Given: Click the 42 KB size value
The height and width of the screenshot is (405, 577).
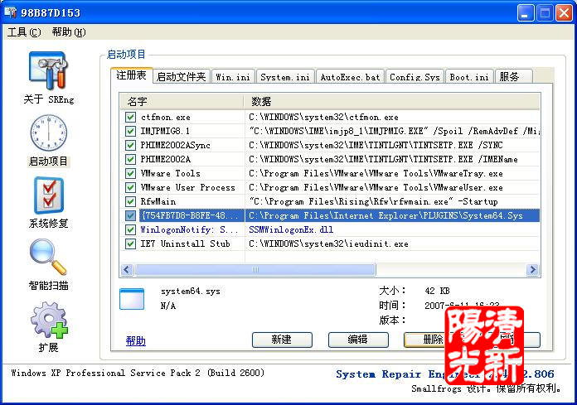Looking at the screenshot, I should click(x=437, y=291).
